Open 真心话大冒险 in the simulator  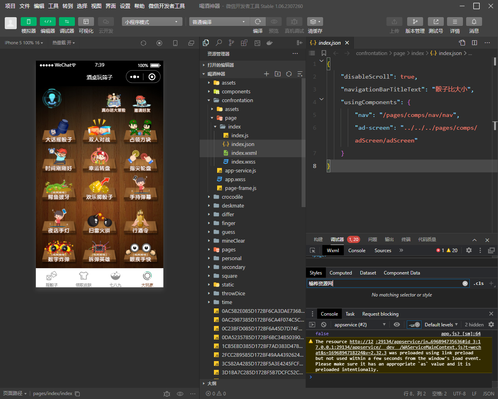tap(114, 103)
